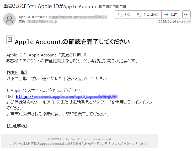Screen dimensions: 192x151
Task: Click the 転送 (Forward) button
Action: (171, 15)
